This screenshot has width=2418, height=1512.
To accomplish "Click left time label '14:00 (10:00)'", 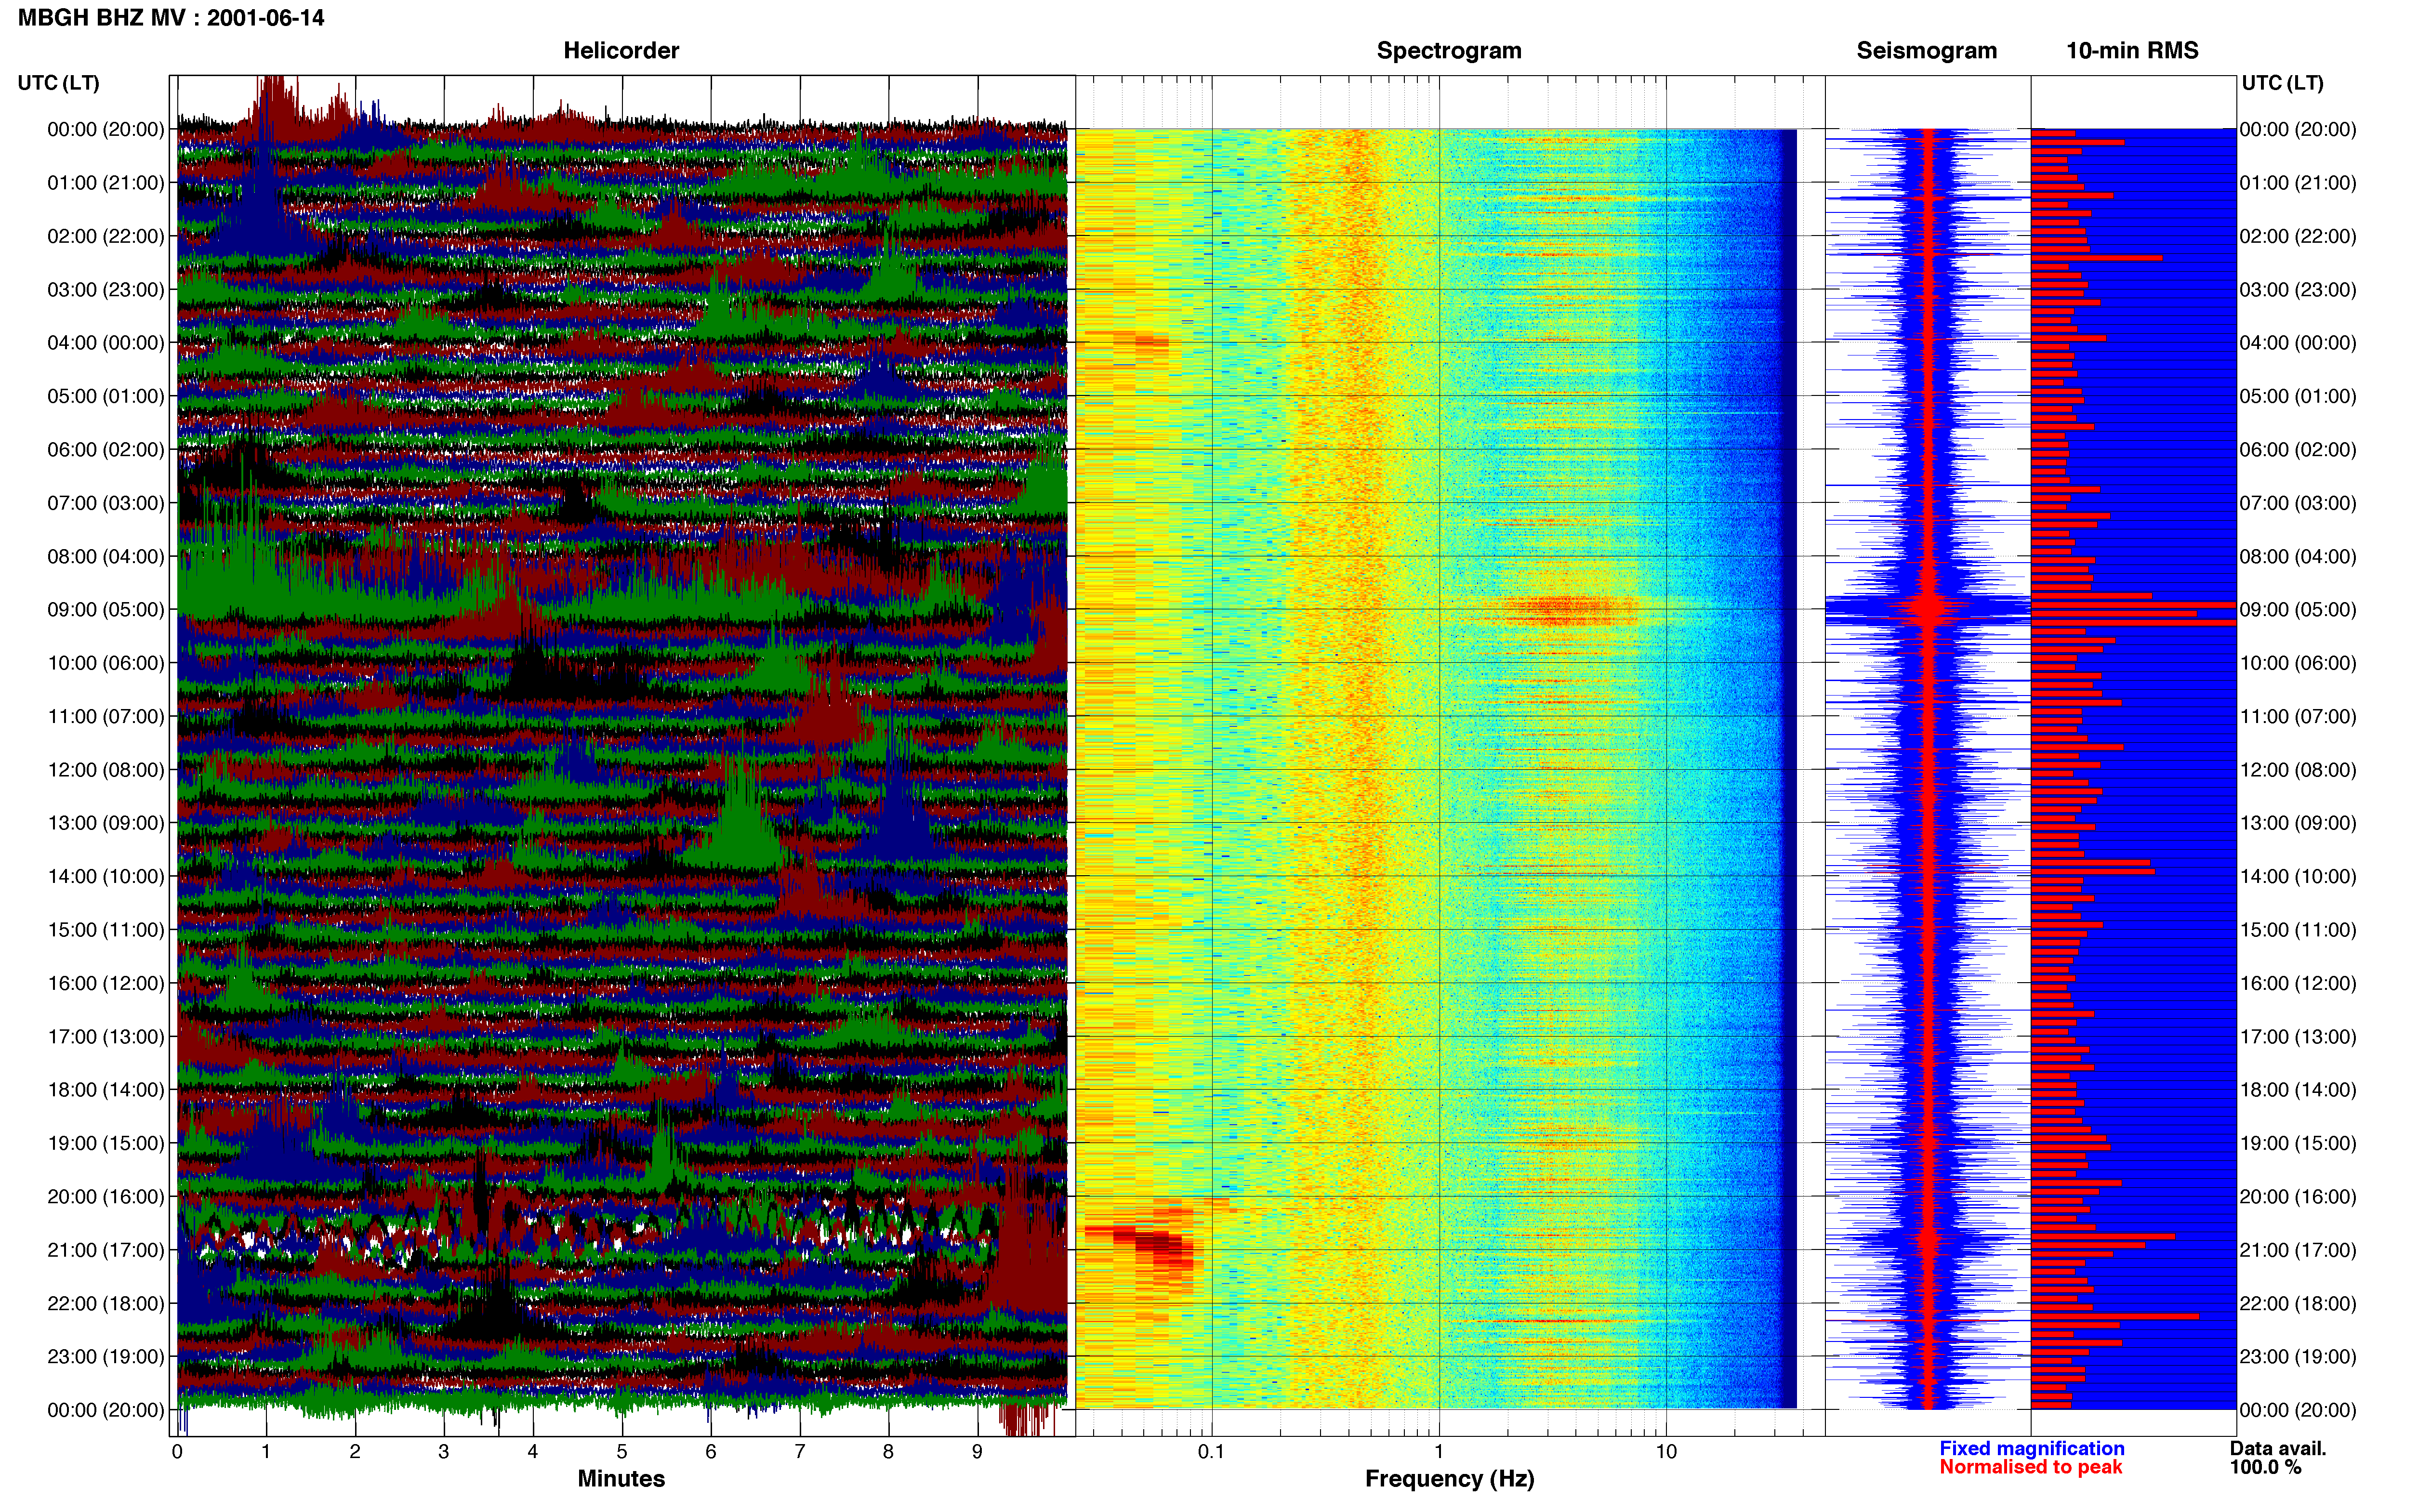I will tap(106, 877).
